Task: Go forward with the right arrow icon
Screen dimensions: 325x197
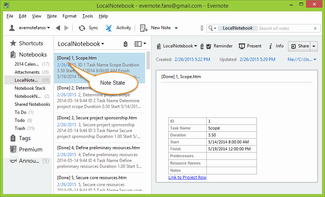Action: (x=66, y=28)
